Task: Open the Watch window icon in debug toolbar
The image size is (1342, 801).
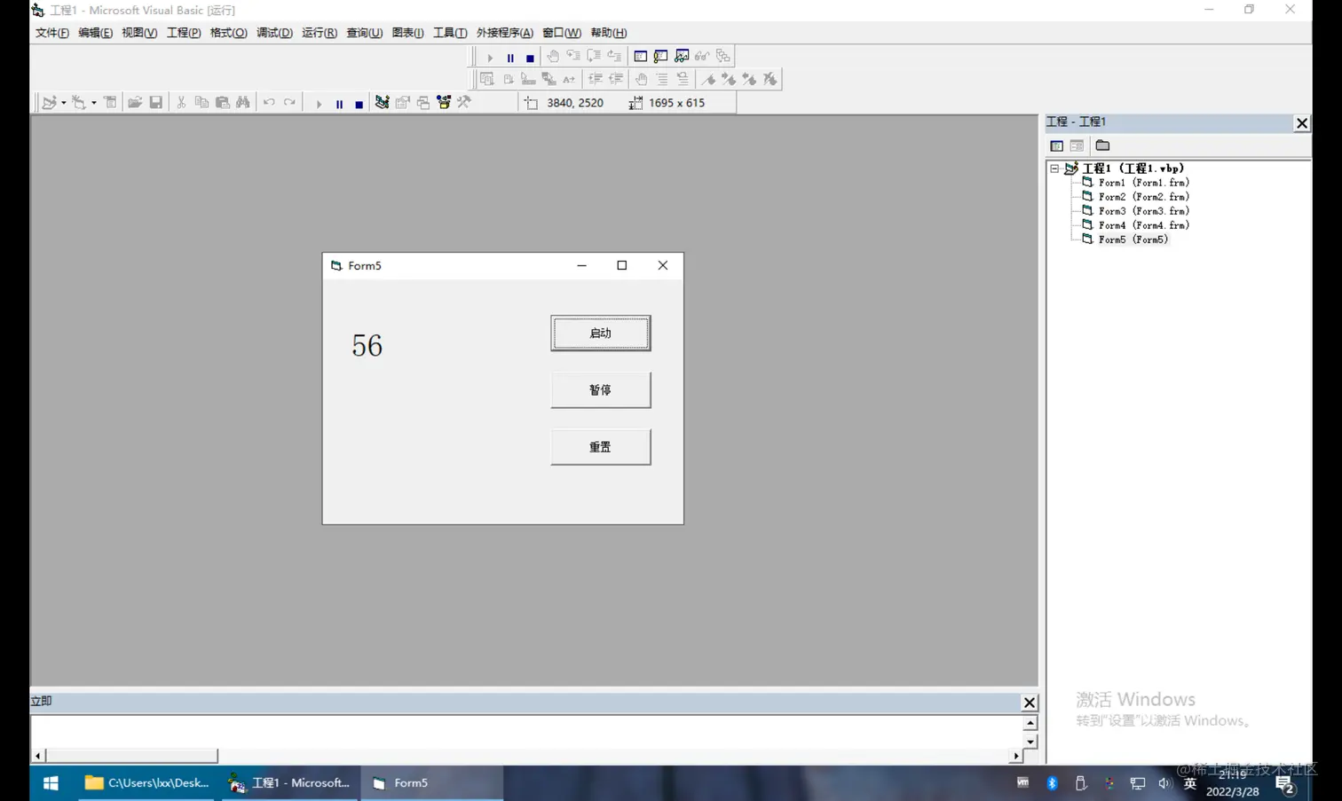Action: (x=682, y=56)
